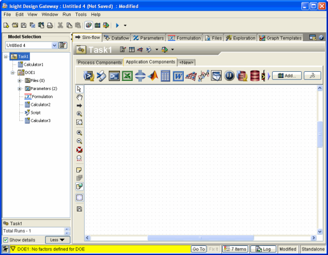Image resolution: width=328 pixels, height=255 pixels.
Task: Open the Untitled 4 model dropdown
Action: (x=54, y=45)
